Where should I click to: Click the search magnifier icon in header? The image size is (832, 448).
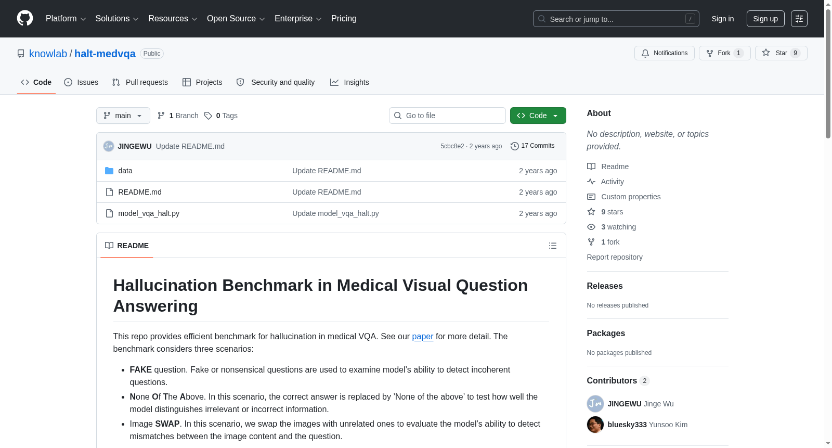[542, 19]
